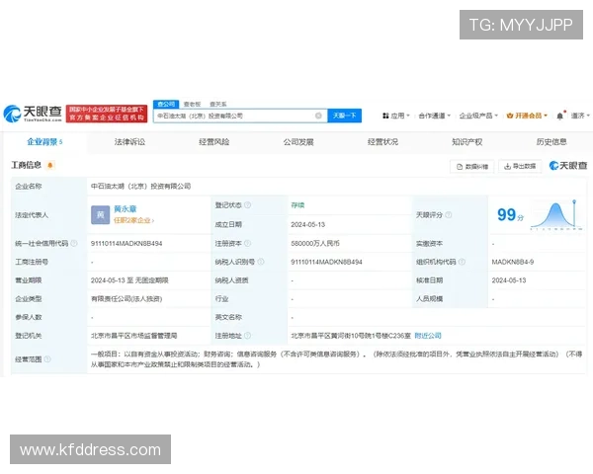Click the 工商信息 section heading
593x474 pixels.
click(x=26, y=165)
